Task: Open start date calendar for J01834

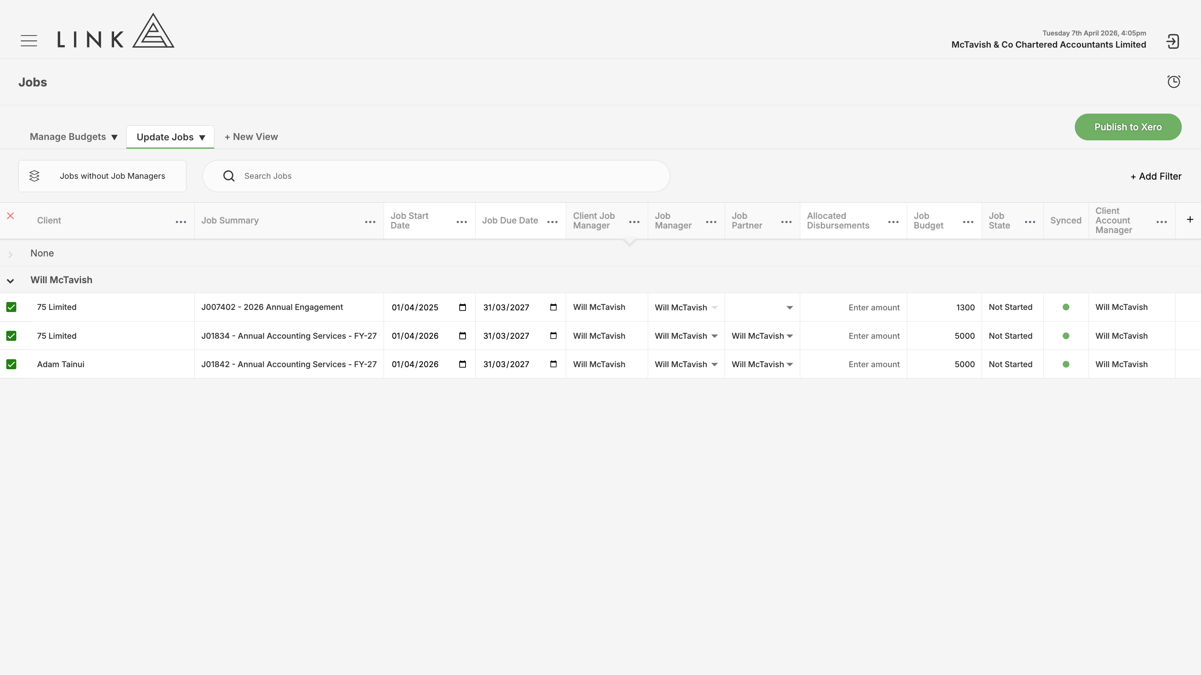Action: (x=463, y=336)
